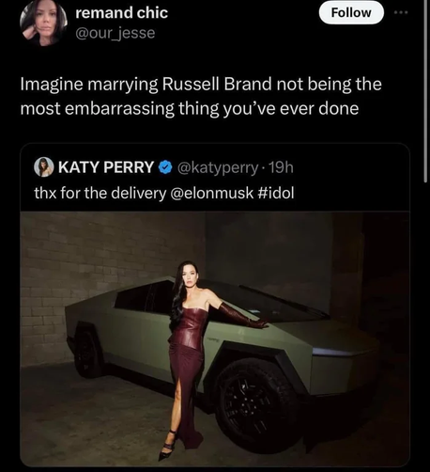Click the vertical scrollbar on the right edge
This screenshot has width=430, height=472.
tap(425, 91)
